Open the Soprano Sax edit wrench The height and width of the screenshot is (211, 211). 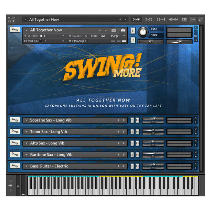[x=15, y=120]
